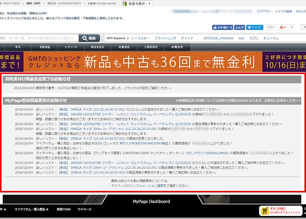Open the ご利用案内 navigation tab
The height and width of the screenshot is (219, 306).
tap(150, 47)
